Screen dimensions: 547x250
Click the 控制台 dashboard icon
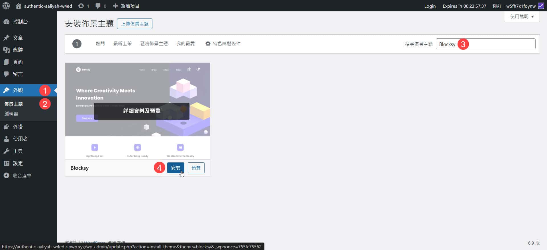pyautogui.click(x=6, y=22)
